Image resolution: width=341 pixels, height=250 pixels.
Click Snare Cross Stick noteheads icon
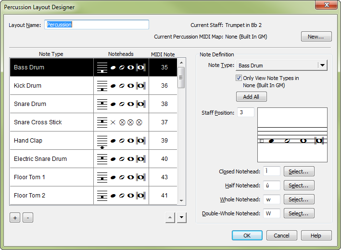(x=121, y=122)
